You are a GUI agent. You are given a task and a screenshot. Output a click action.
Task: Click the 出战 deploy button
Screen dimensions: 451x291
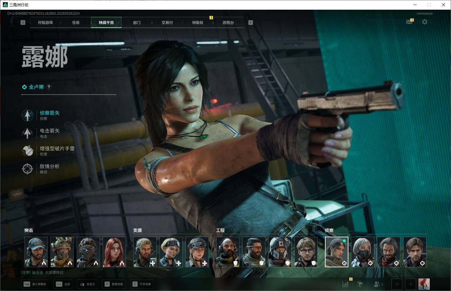point(63,284)
